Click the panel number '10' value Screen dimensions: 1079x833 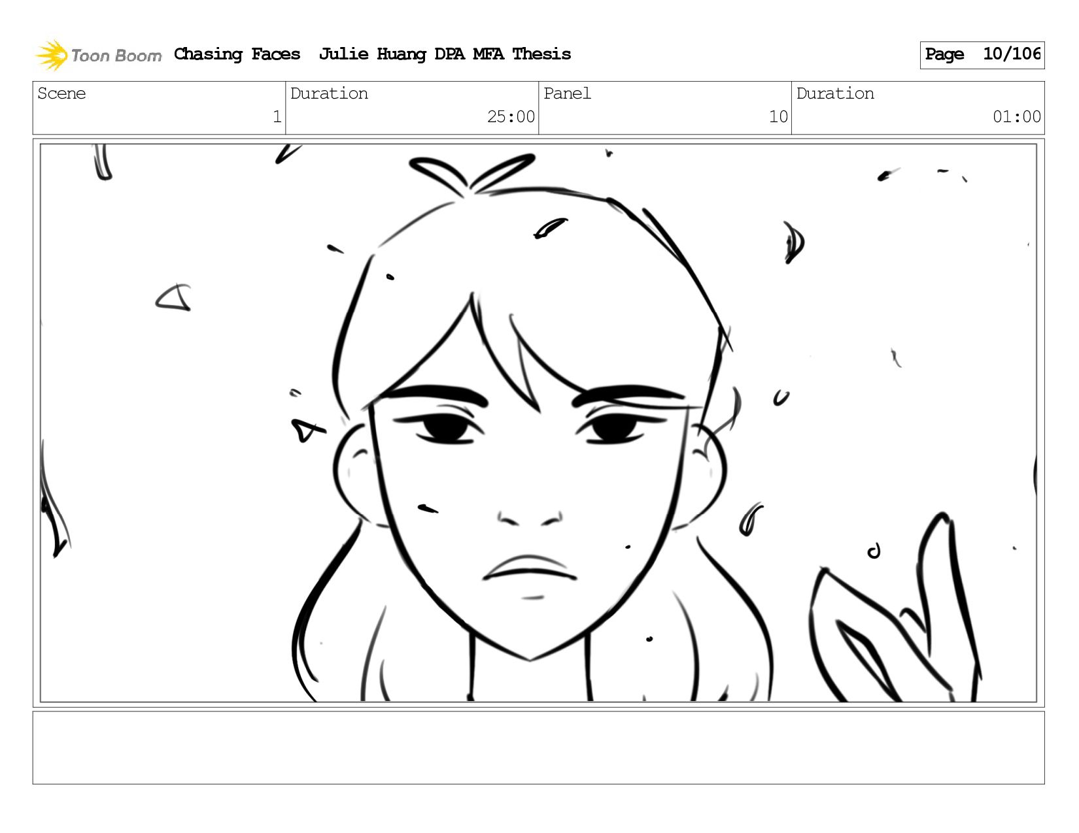[778, 117]
